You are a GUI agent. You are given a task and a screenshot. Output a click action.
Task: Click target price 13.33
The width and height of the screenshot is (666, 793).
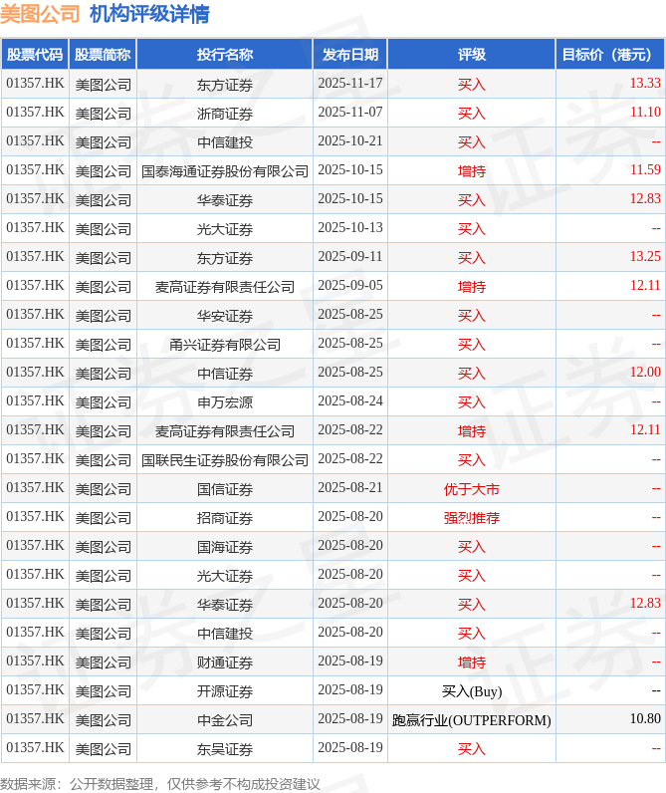pyautogui.click(x=645, y=83)
